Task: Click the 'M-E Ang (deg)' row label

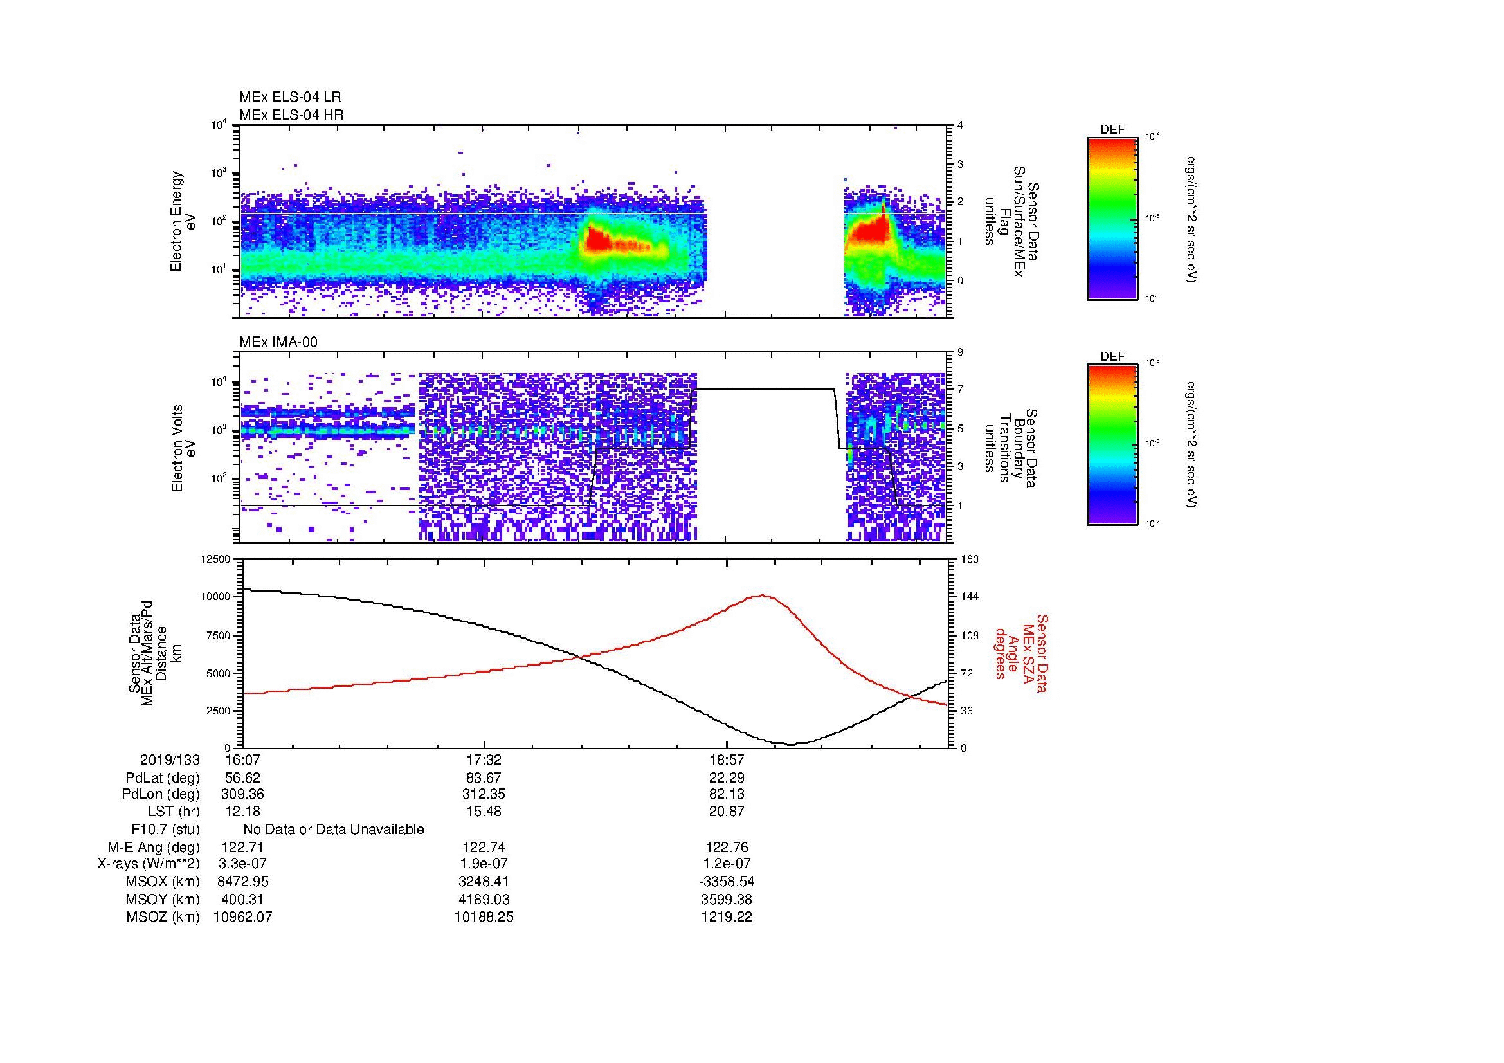Action: [x=154, y=847]
